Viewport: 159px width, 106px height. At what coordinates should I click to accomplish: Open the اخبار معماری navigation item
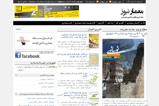(133, 23)
